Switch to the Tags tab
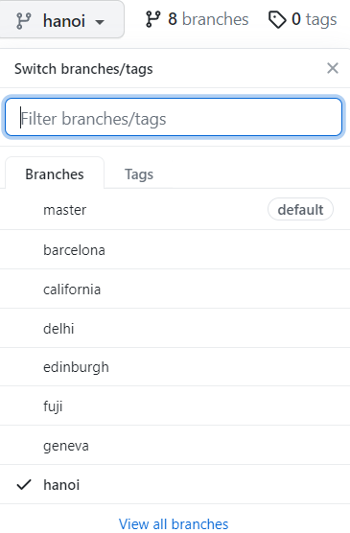 [x=139, y=174]
